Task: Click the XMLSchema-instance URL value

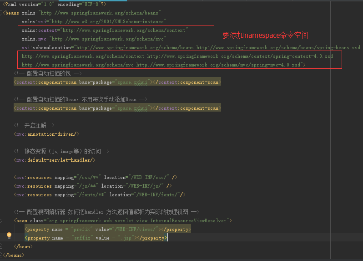Action: point(108,21)
